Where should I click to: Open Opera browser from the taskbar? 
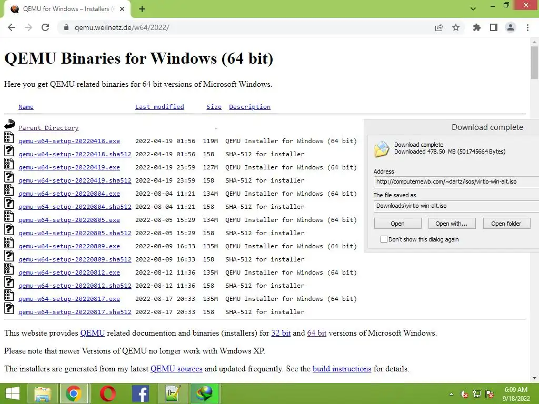[107, 393]
